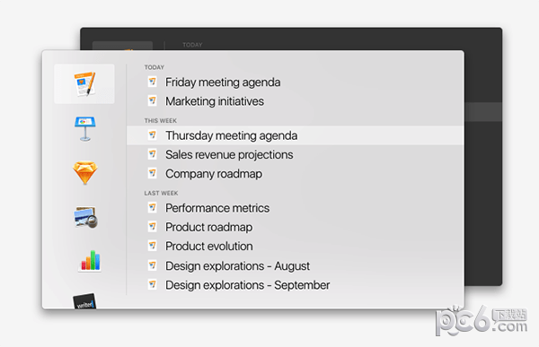The image size is (539, 347).
Task: Open the Sales revenue projections file
Action: coord(229,154)
